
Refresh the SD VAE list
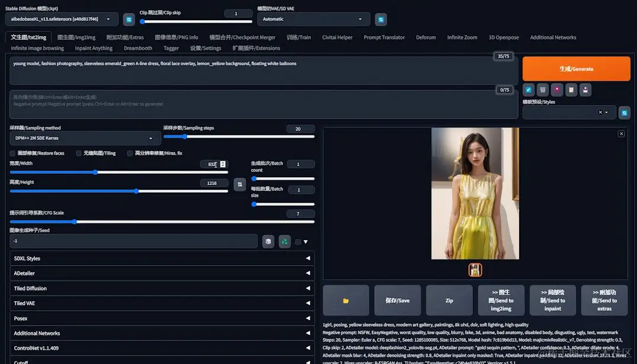[x=381, y=19]
